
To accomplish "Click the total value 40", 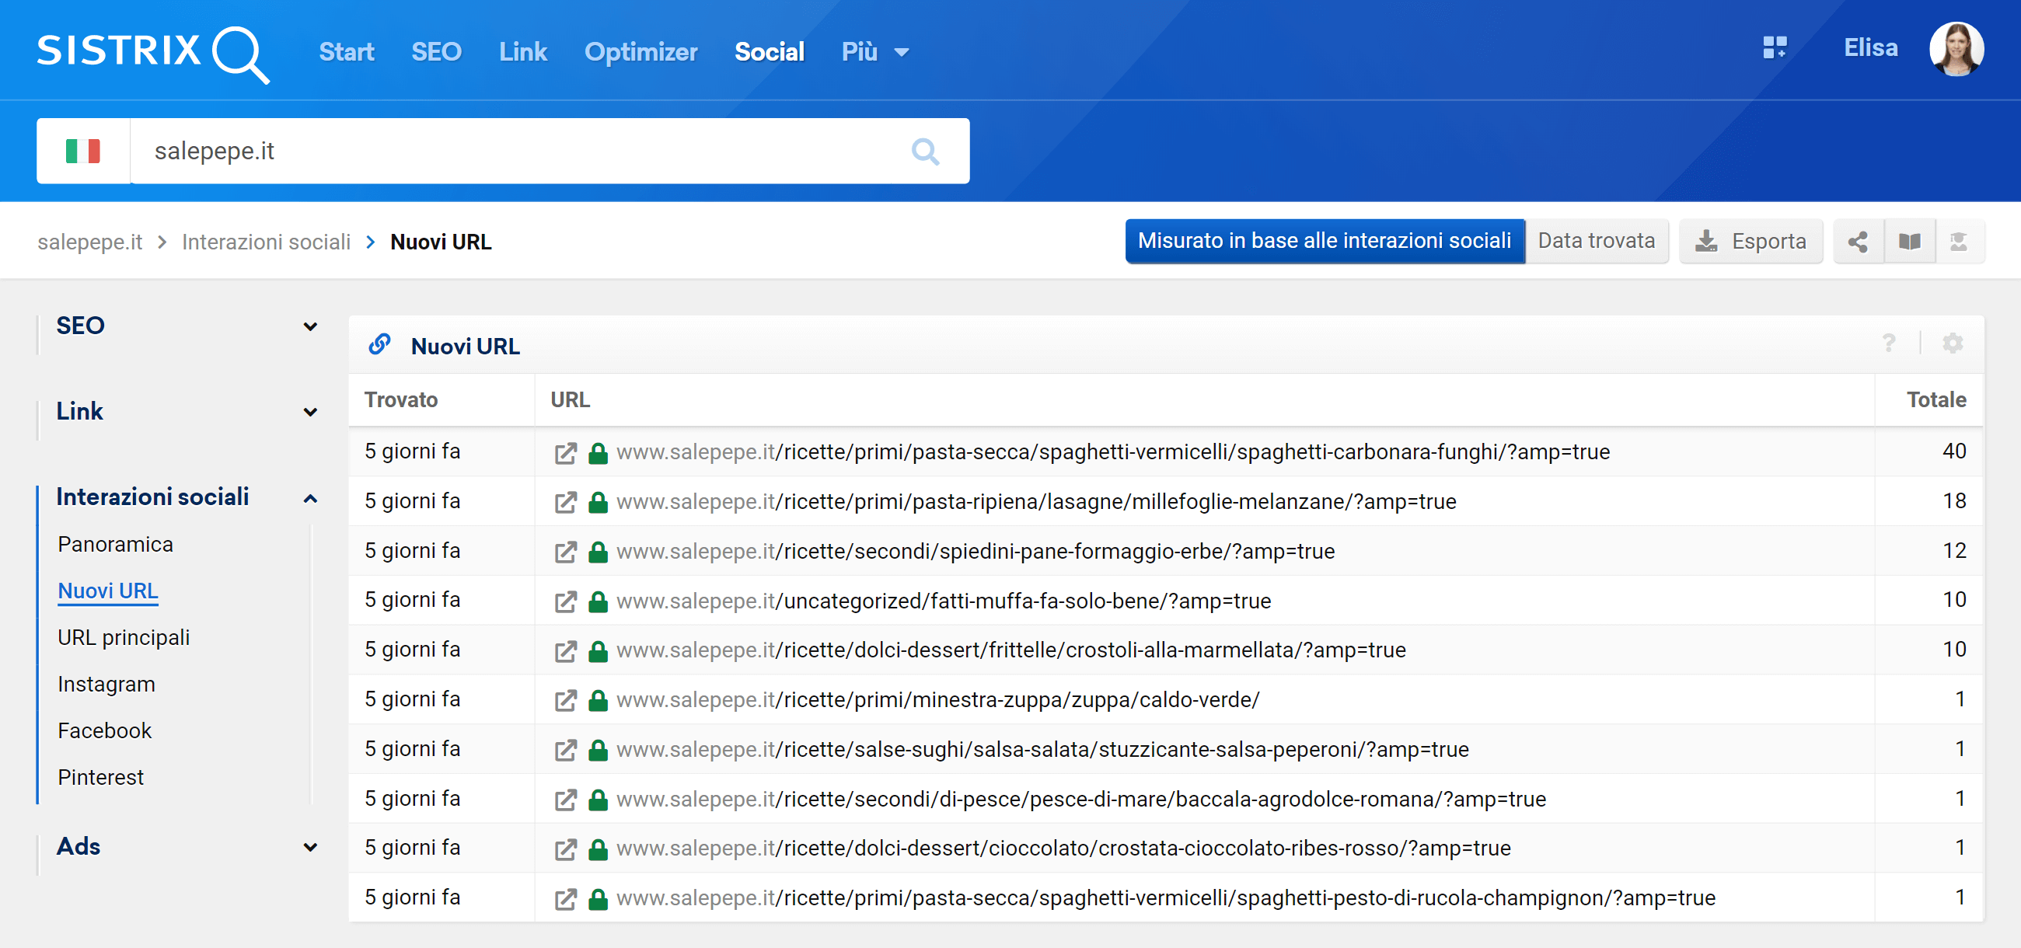I will pos(1953,451).
